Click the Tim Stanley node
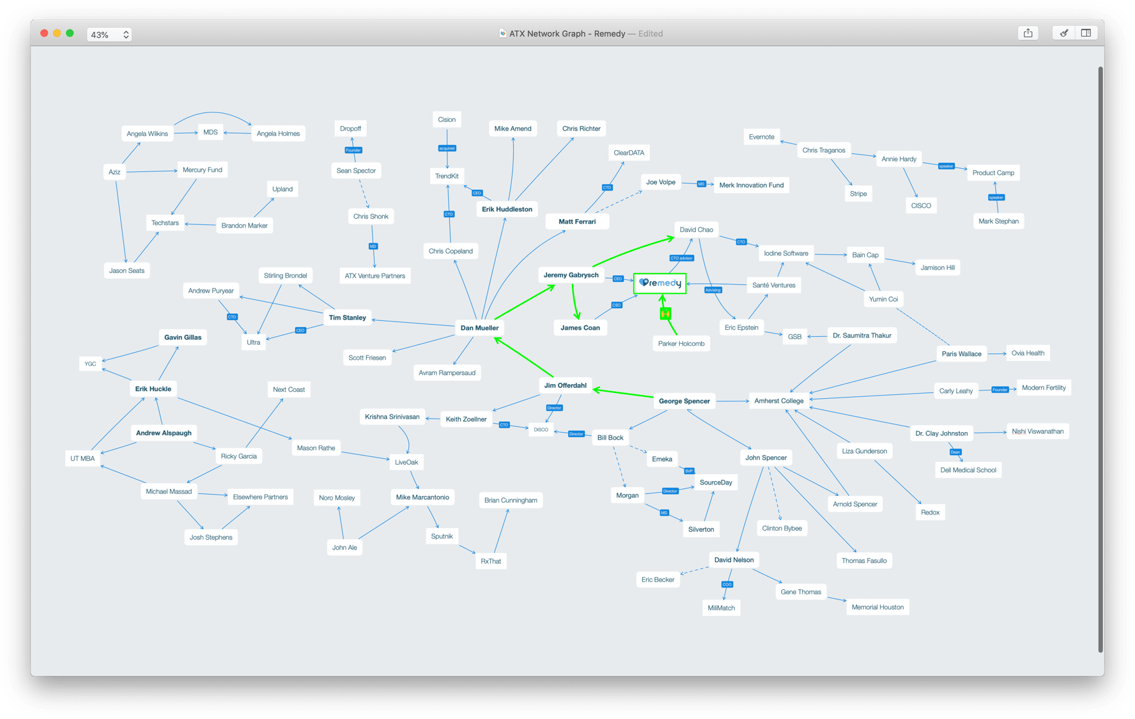 347,318
